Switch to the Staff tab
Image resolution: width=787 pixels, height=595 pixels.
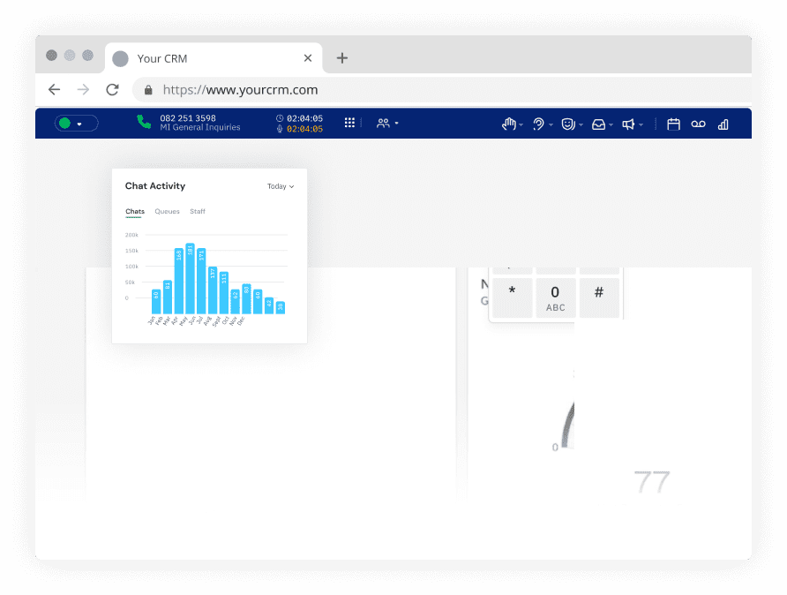tap(198, 211)
